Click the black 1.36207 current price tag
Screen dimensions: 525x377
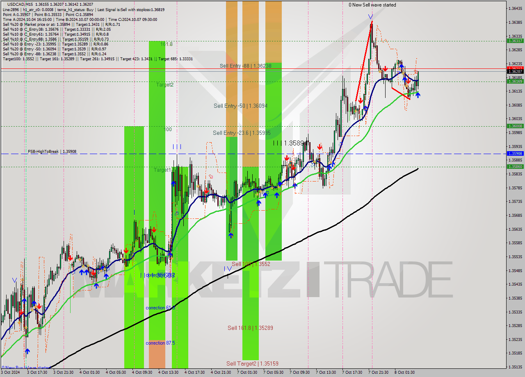point(515,71)
